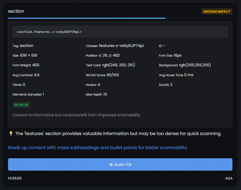This screenshot has width=241, height=190.
Task: Click the Background rgb(255,255,255) value
Action: coord(195,65)
